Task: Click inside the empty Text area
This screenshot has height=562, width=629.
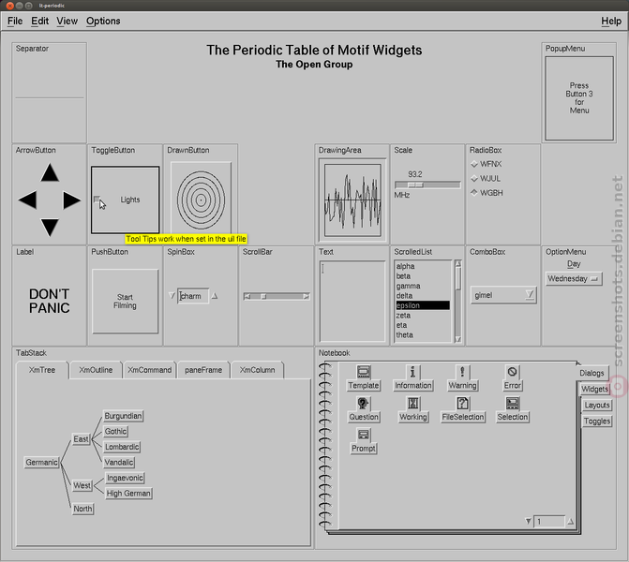Action: point(352,302)
